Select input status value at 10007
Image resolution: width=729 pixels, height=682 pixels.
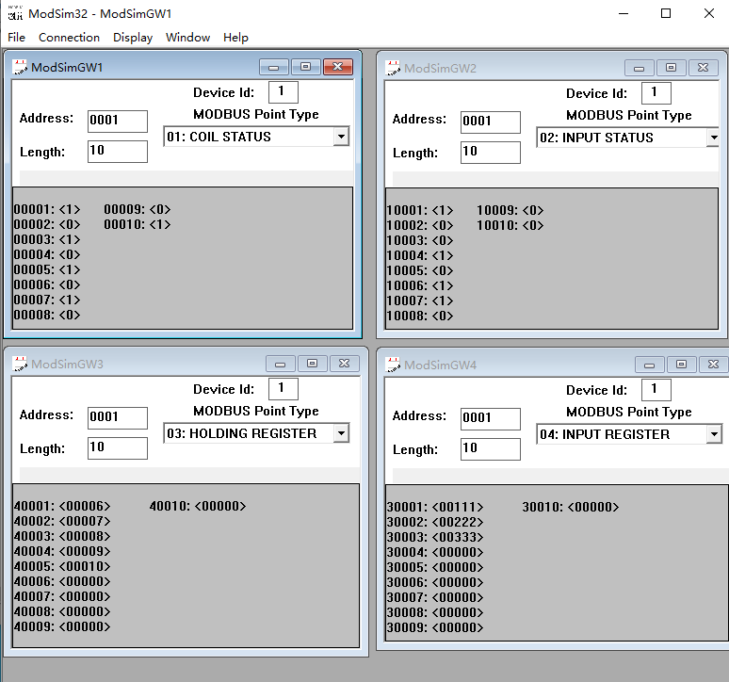443,300
